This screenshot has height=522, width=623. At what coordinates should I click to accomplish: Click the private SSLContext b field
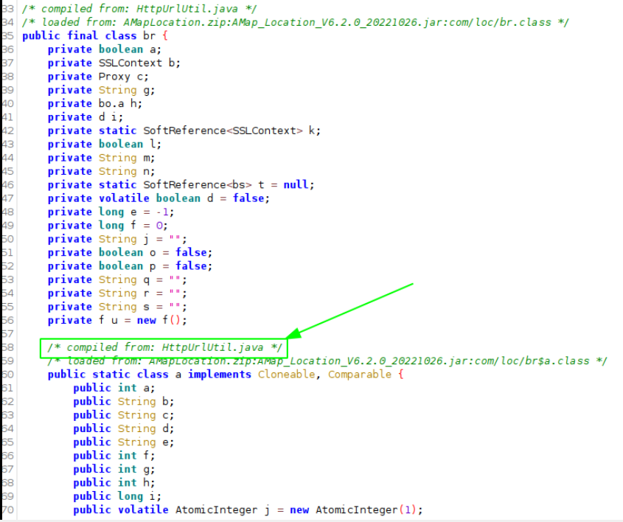point(114,63)
